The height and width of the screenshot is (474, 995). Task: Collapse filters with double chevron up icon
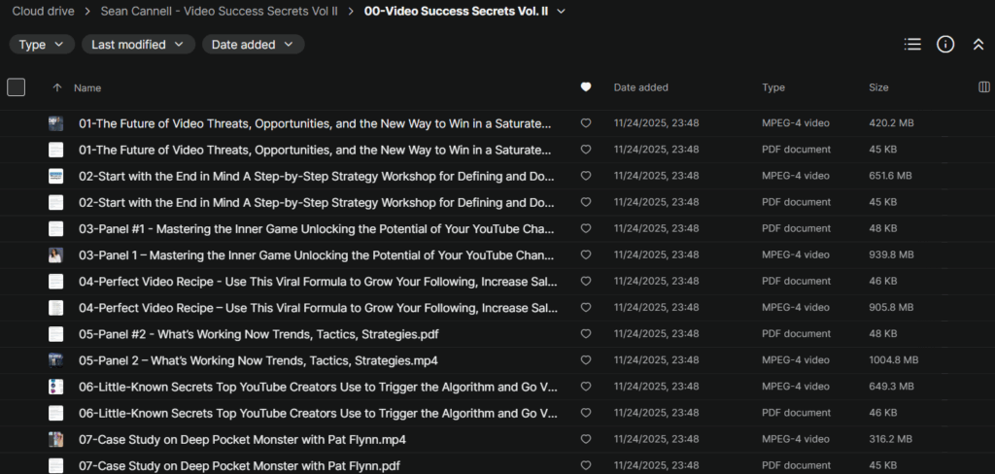(x=978, y=45)
